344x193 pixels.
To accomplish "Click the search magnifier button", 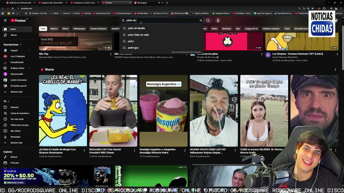I will click(208, 20).
